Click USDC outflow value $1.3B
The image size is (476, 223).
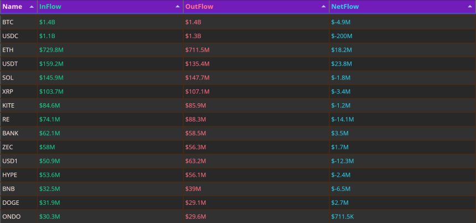pyautogui.click(x=193, y=36)
